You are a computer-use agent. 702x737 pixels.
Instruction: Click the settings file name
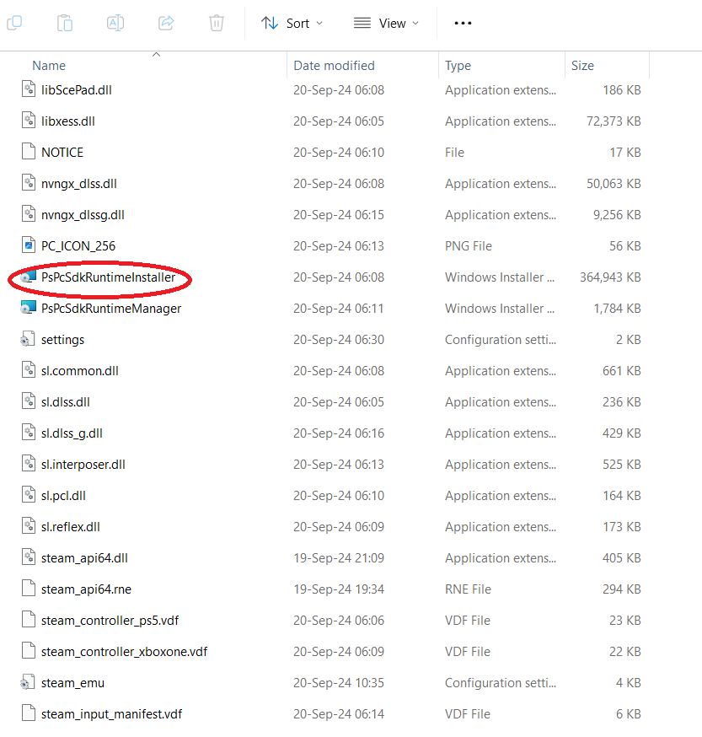click(x=63, y=340)
